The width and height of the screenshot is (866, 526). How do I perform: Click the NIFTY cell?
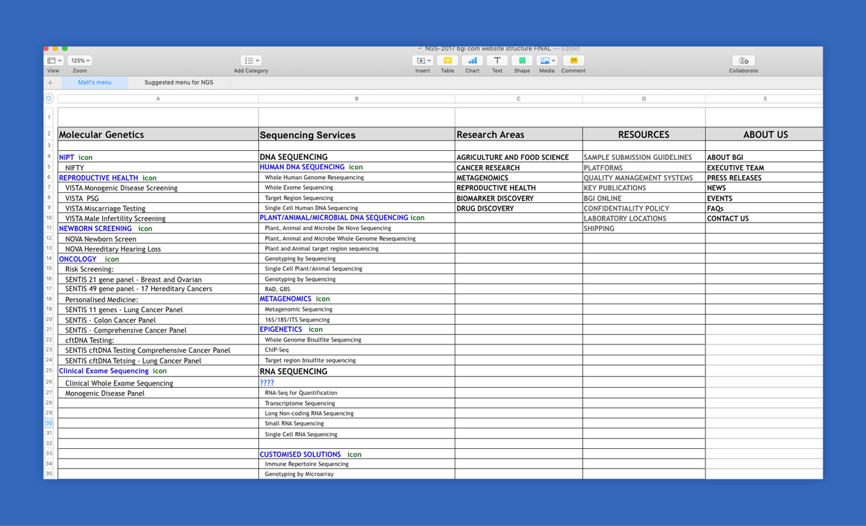click(158, 168)
